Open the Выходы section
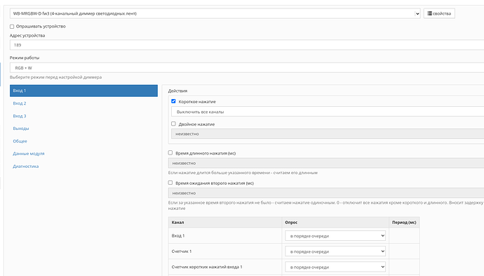This screenshot has width=484, height=276. coord(21,129)
